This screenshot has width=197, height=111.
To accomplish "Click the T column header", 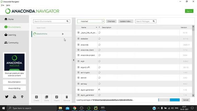I will (x=99, y=27).
